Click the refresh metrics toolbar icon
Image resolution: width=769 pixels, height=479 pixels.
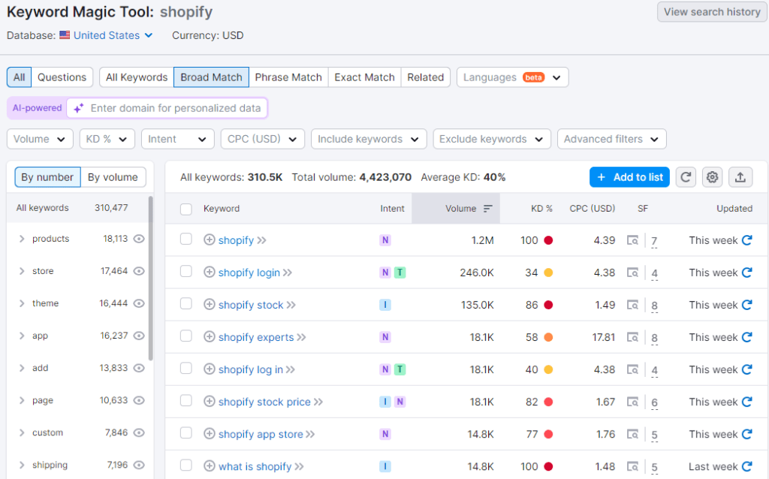(x=686, y=177)
